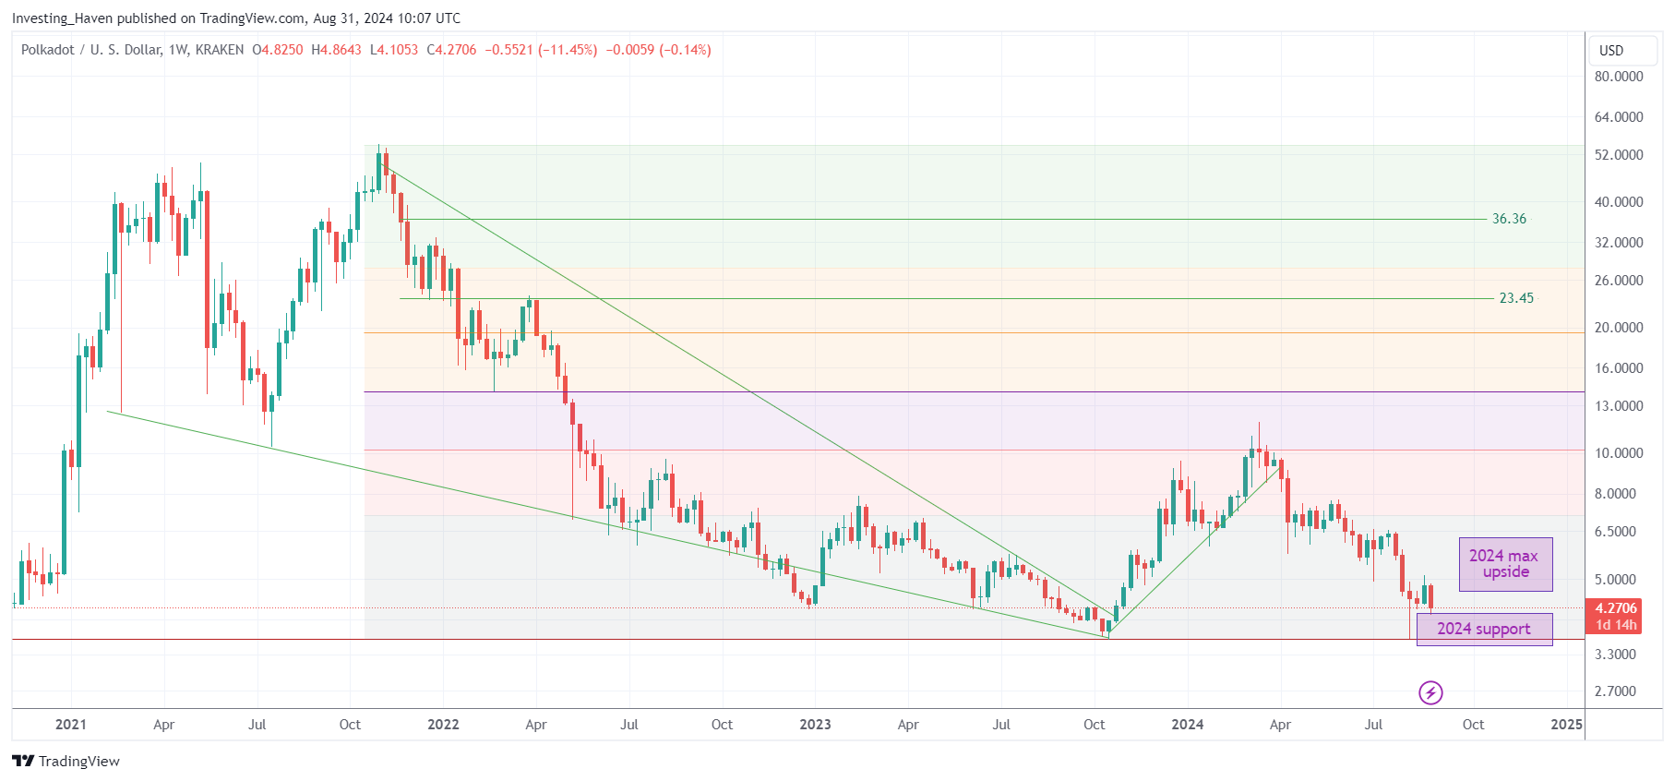Viewport: 1675px width, 781px height.
Task: Click the 20.0000 price axis label
Action: point(1619,328)
